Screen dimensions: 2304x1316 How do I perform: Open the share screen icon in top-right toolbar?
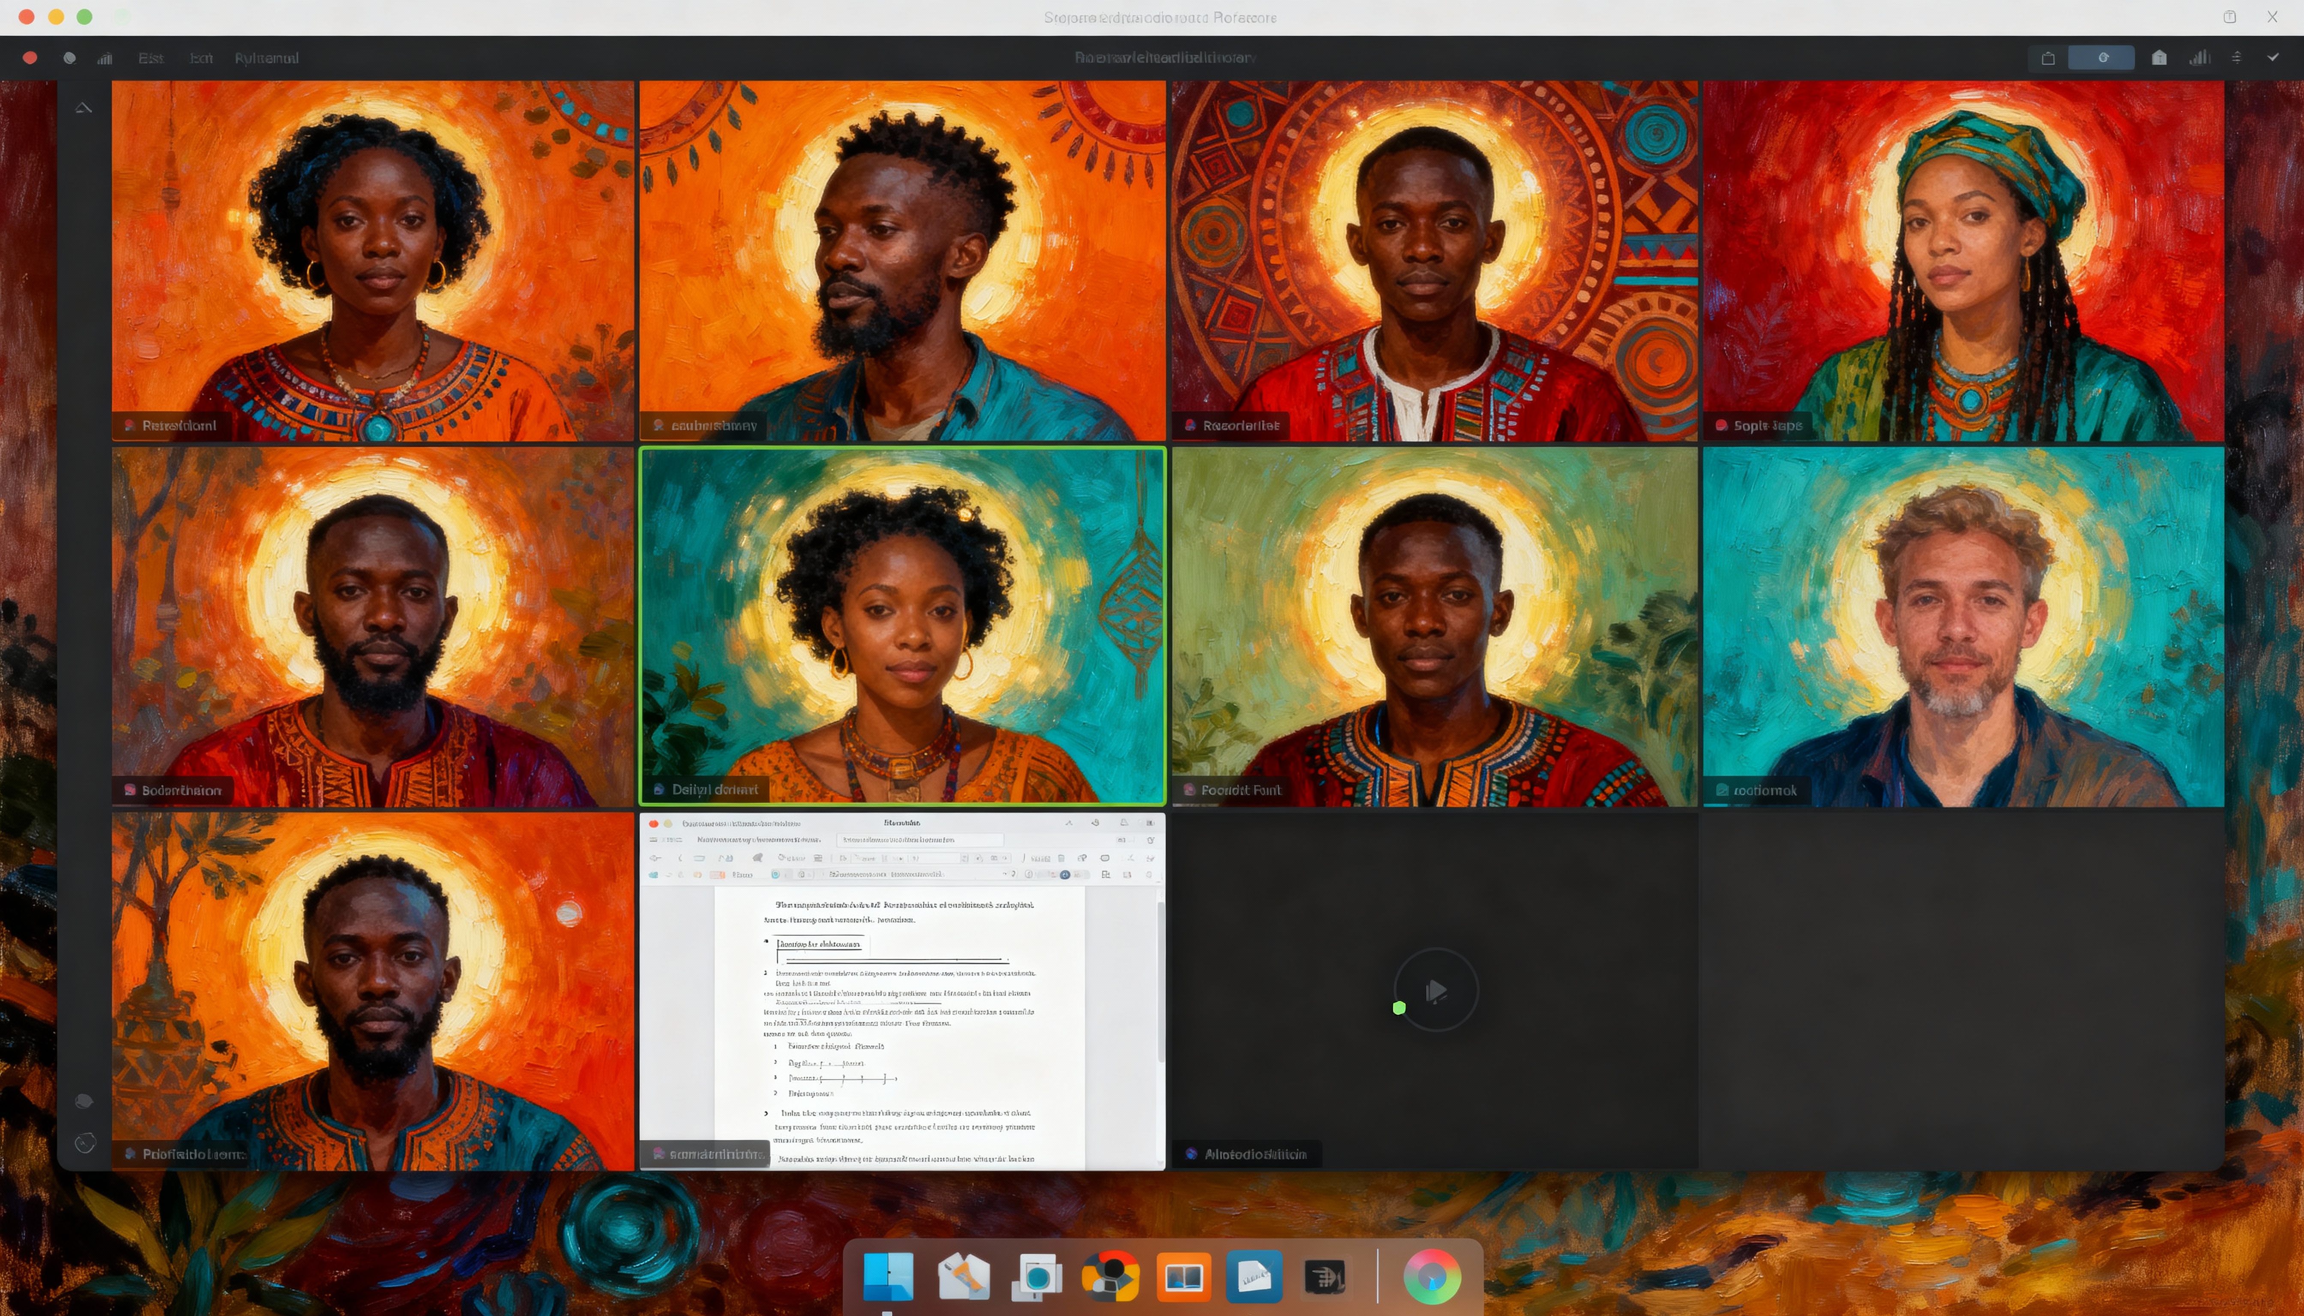[2048, 58]
